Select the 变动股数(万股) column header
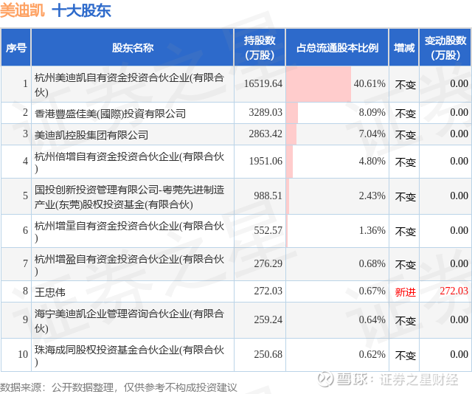This screenshot has height=394, width=472. coord(445,48)
